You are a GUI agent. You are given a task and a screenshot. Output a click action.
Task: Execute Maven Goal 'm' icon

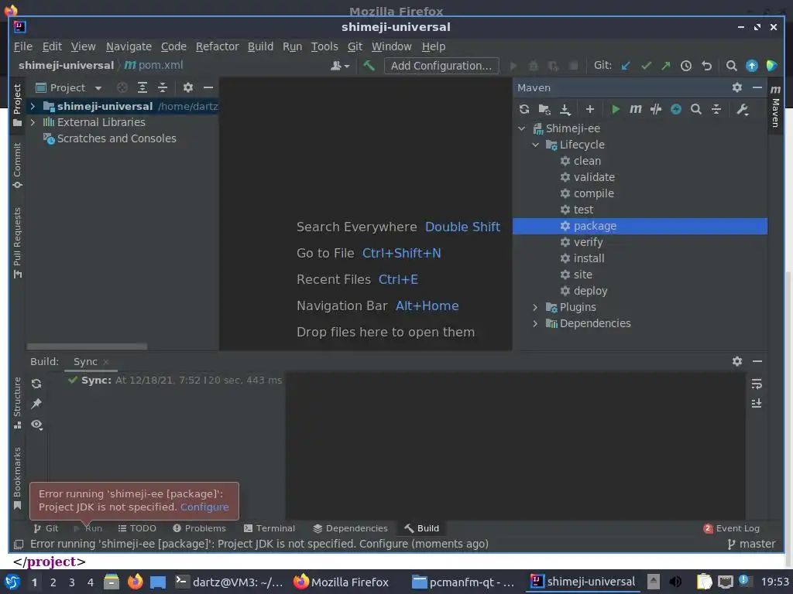[636, 109]
